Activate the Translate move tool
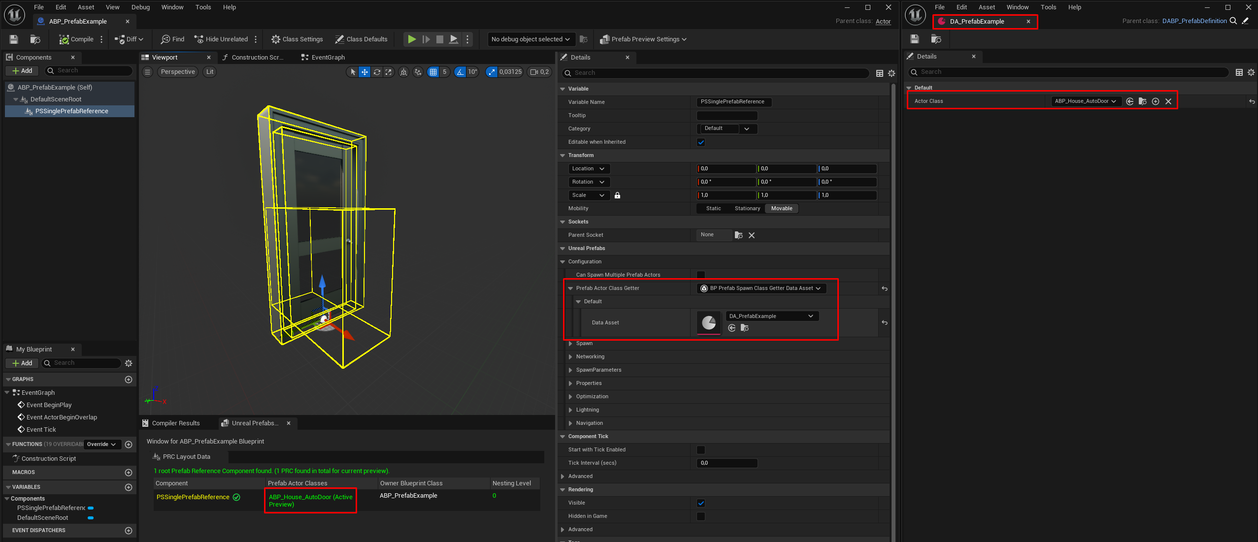Image resolution: width=1258 pixels, height=542 pixels. pos(364,72)
